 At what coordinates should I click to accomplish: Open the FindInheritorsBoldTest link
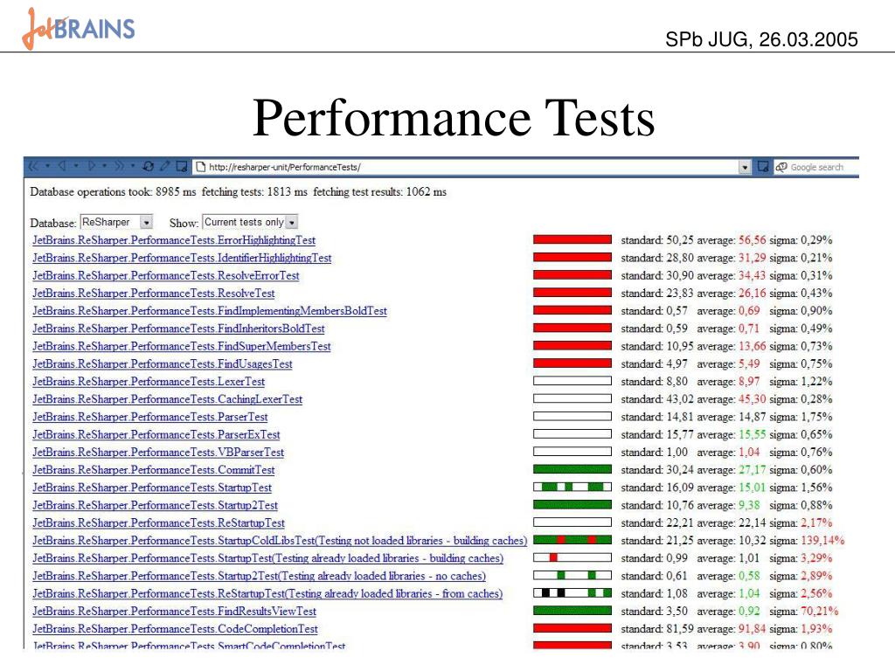(x=178, y=329)
